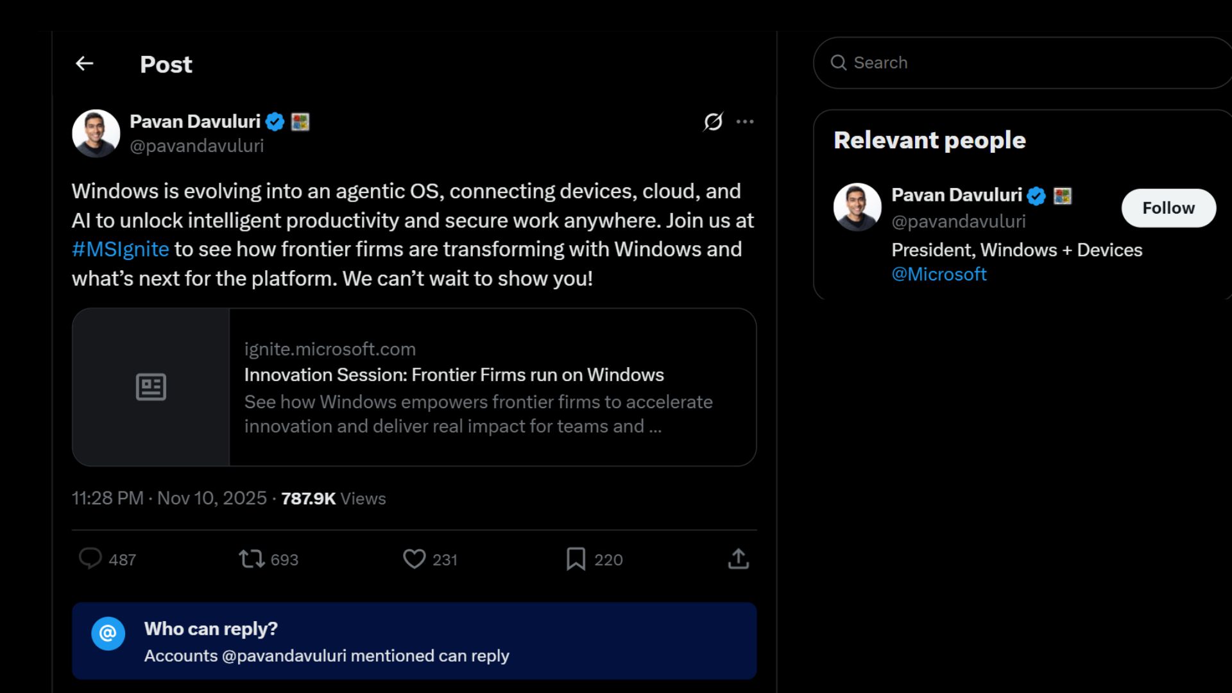
Task: Click the @ icon in the reply restriction banner
Action: point(108,634)
